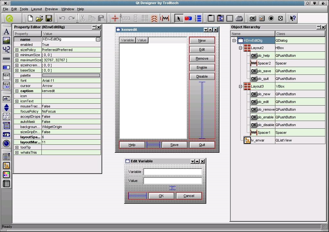329x232 pixels.
Task: Click the Save floppy disk toolbar icon
Action: [49, 18]
